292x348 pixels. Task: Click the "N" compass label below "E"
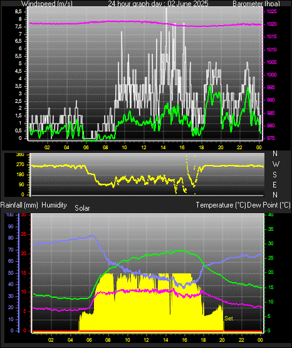(x=275, y=195)
